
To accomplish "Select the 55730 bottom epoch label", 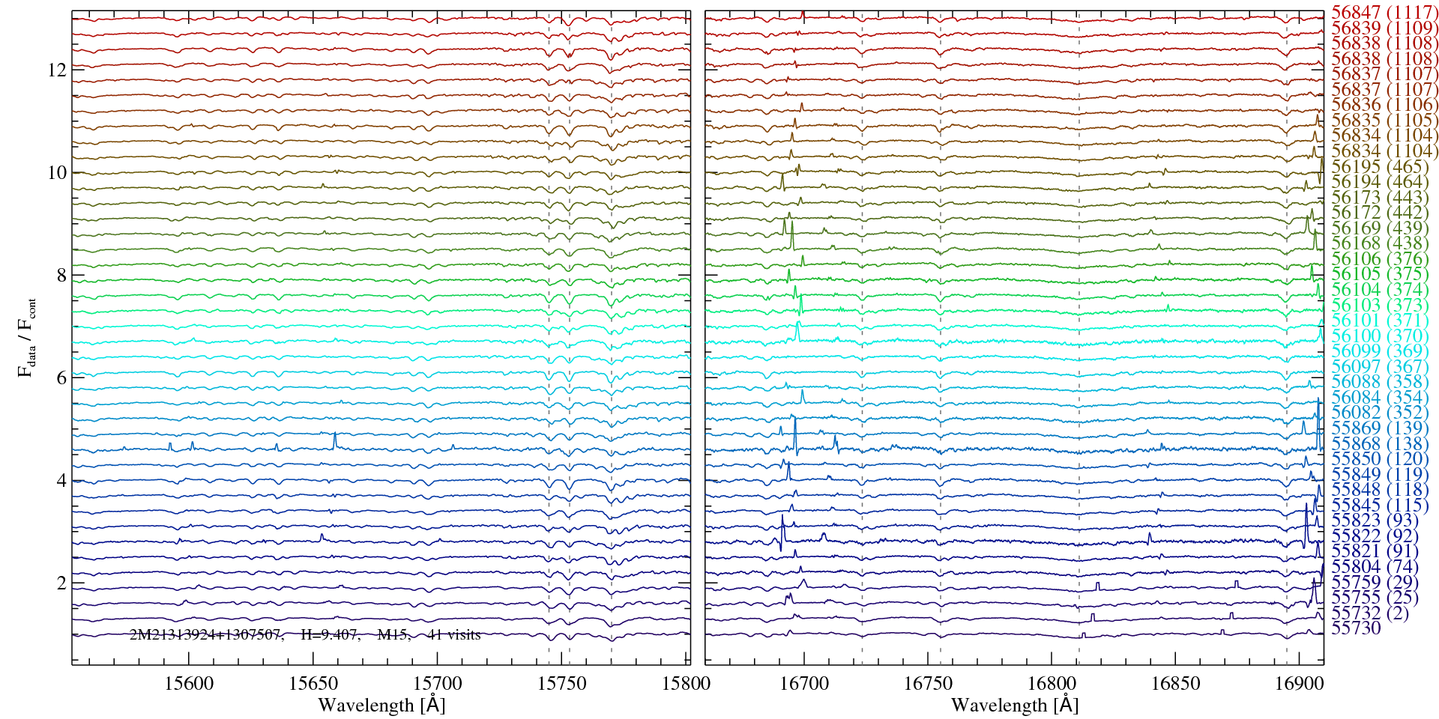I will 1355,628.
